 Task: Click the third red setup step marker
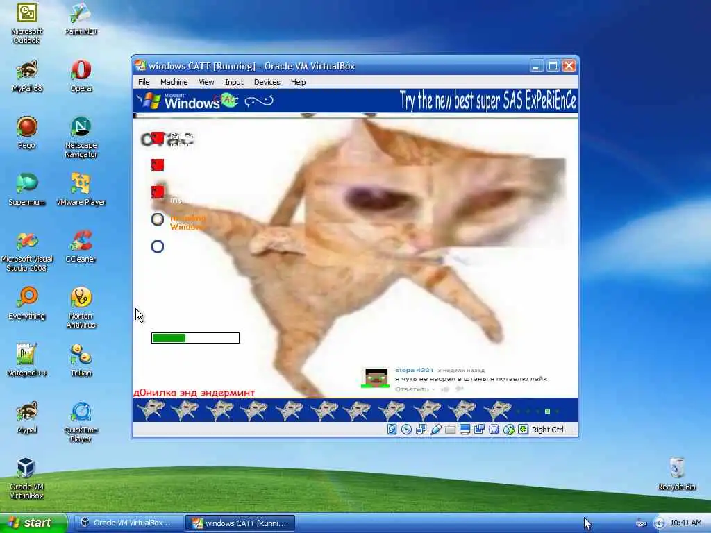point(158,192)
